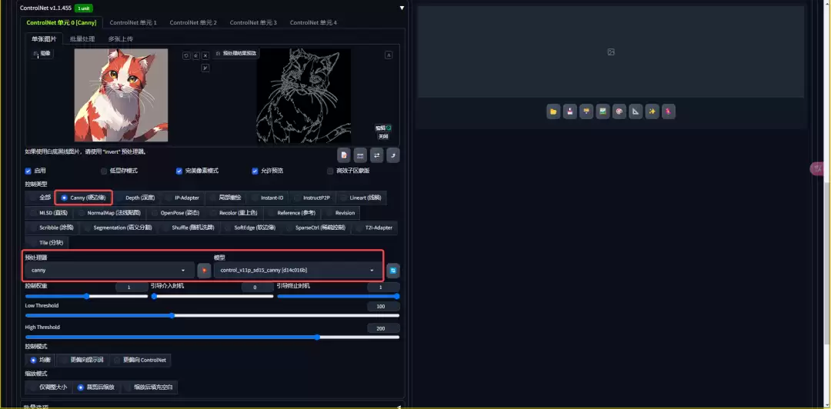Image resolution: width=831 pixels, height=409 pixels.
Task: Click the undo icon beside cat image
Action: 186,55
